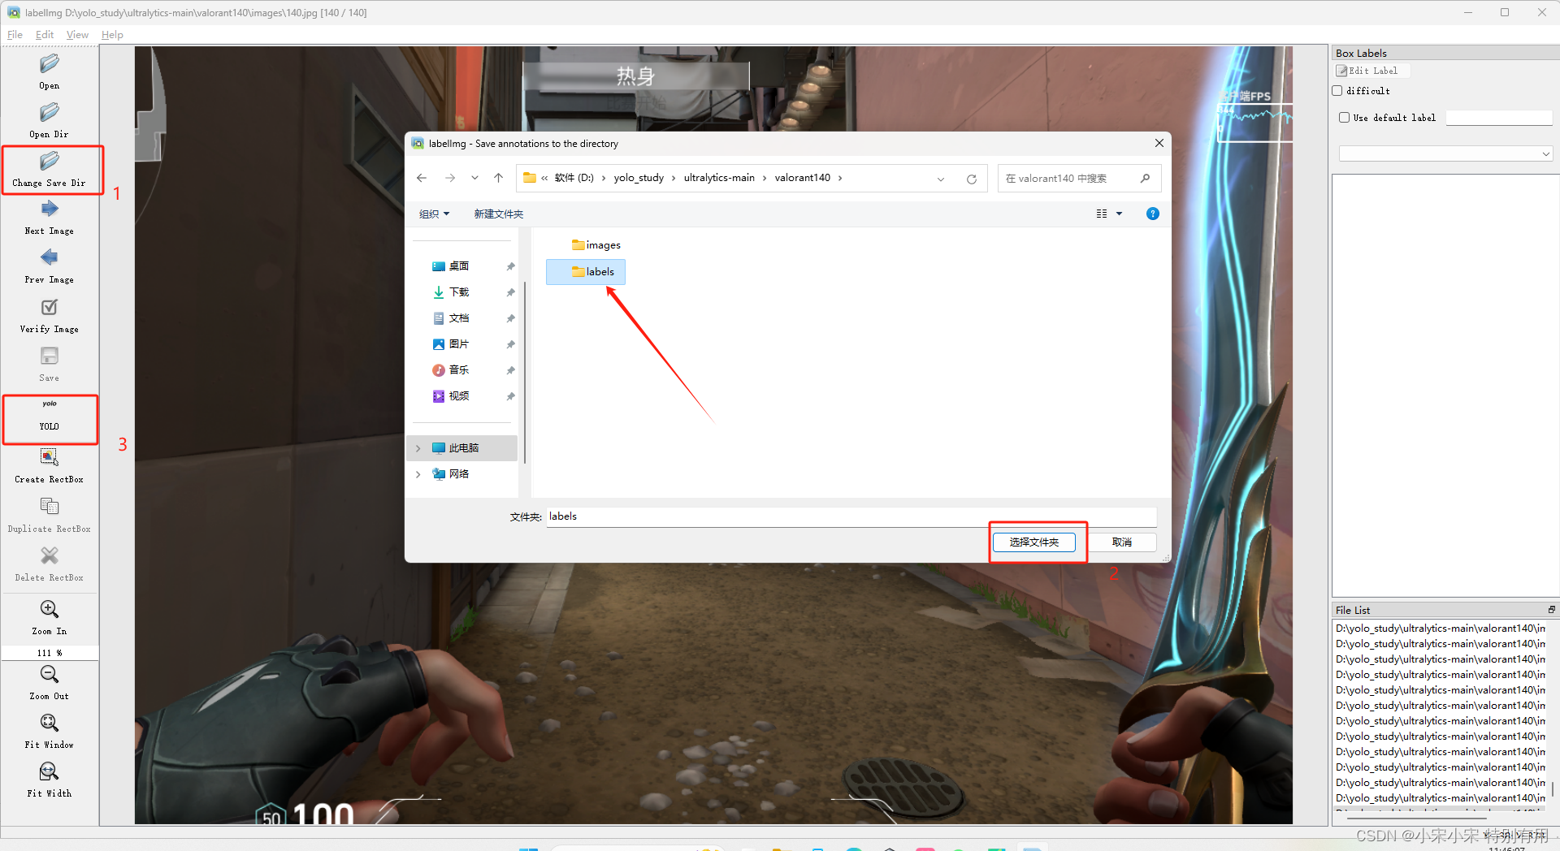Click the search magnifier icon in dialog
This screenshot has width=1560, height=851.
1146,178
